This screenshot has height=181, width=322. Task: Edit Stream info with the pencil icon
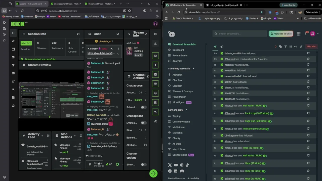[146, 34]
